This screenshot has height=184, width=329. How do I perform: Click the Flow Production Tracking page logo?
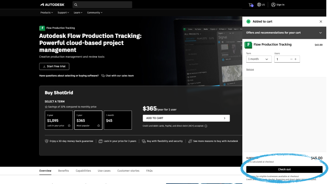tap(42, 28)
